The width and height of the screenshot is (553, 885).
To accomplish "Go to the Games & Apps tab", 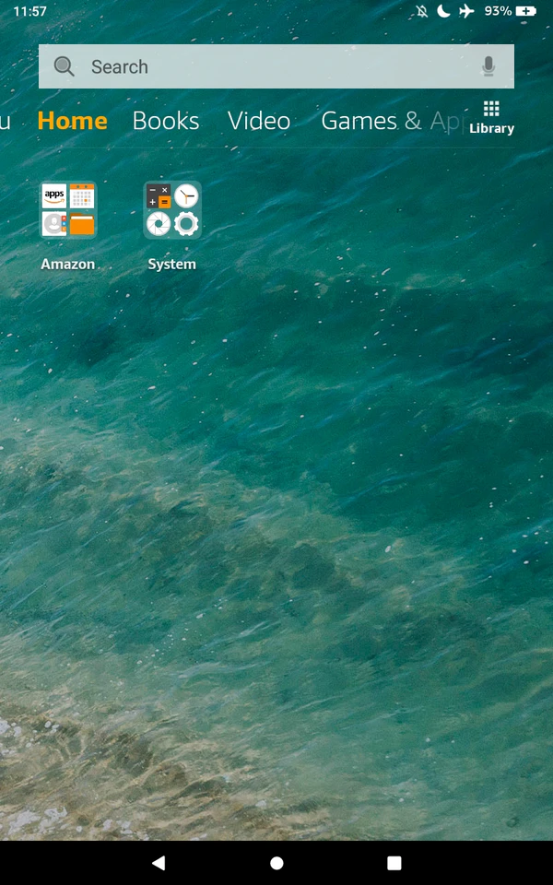I will click(x=387, y=121).
